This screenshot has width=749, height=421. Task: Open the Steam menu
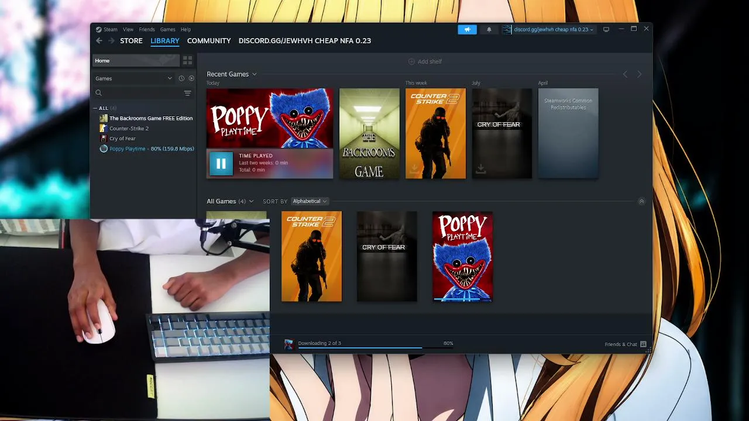click(x=111, y=29)
